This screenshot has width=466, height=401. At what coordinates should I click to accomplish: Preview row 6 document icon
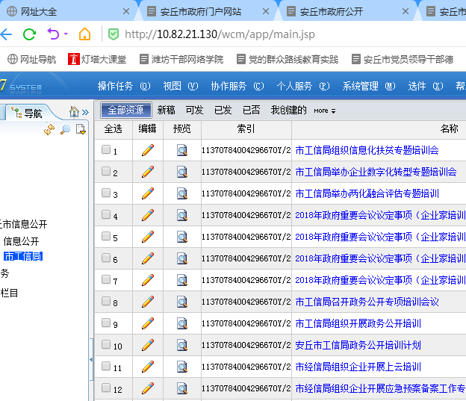coord(182,258)
